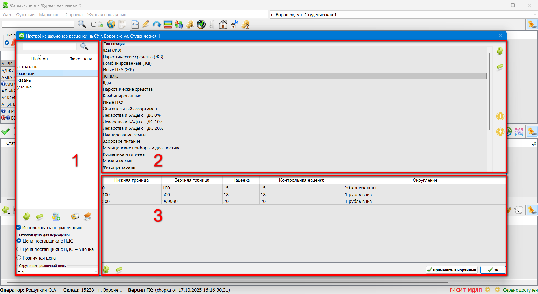Open the 'Функции' menu
Viewport: 538px width, 294px height.
[x=25, y=15]
